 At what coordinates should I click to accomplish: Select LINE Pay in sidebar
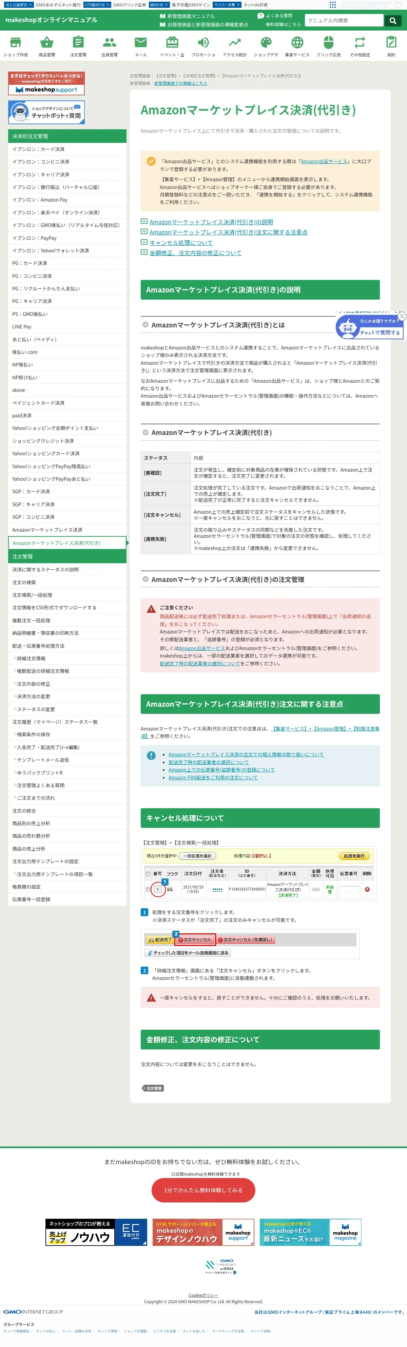point(67,327)
